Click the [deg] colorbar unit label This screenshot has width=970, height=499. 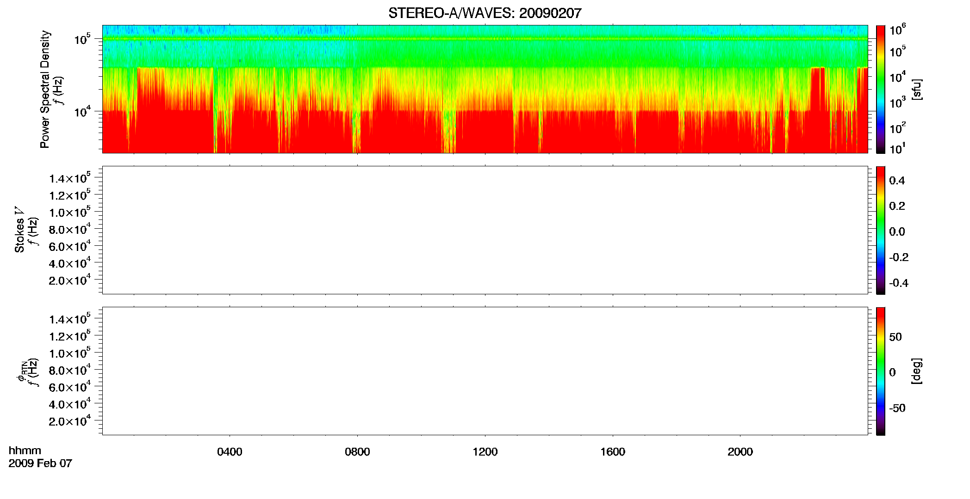coord(916,371)
